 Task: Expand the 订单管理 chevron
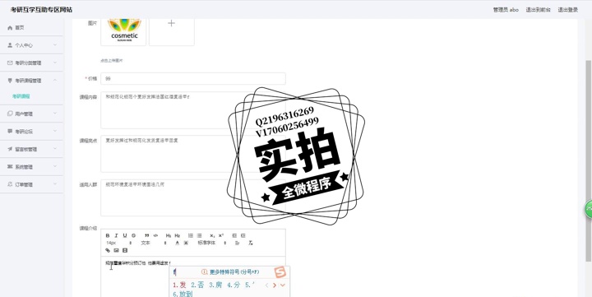tap(55, 184)
